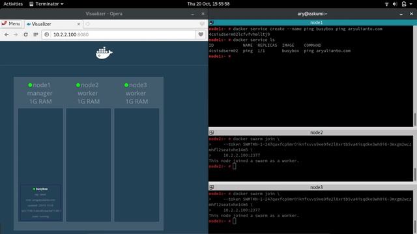The image size is (417, 234).
Task: Click the node3 terminal cursor prompt
Action: (x=234, y=221)
